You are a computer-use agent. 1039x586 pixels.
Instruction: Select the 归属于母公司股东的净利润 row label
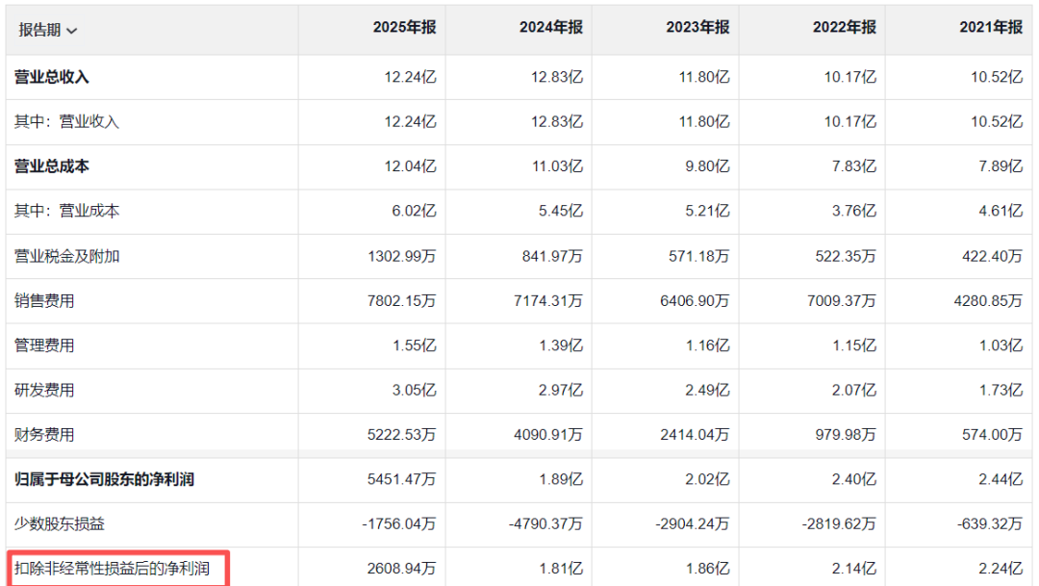pyautogui.click(x=104, y=479)
